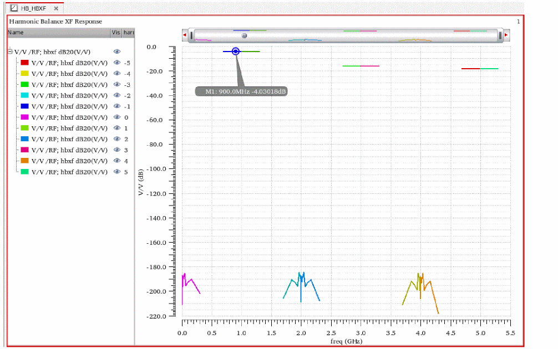Close the HB_HBXF tab
This screenshot has height=349, width=558.
[56, 9]
